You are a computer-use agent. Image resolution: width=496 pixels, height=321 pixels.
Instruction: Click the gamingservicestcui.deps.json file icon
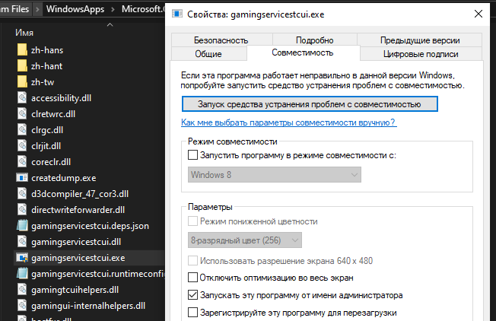(x=22, y=225)
